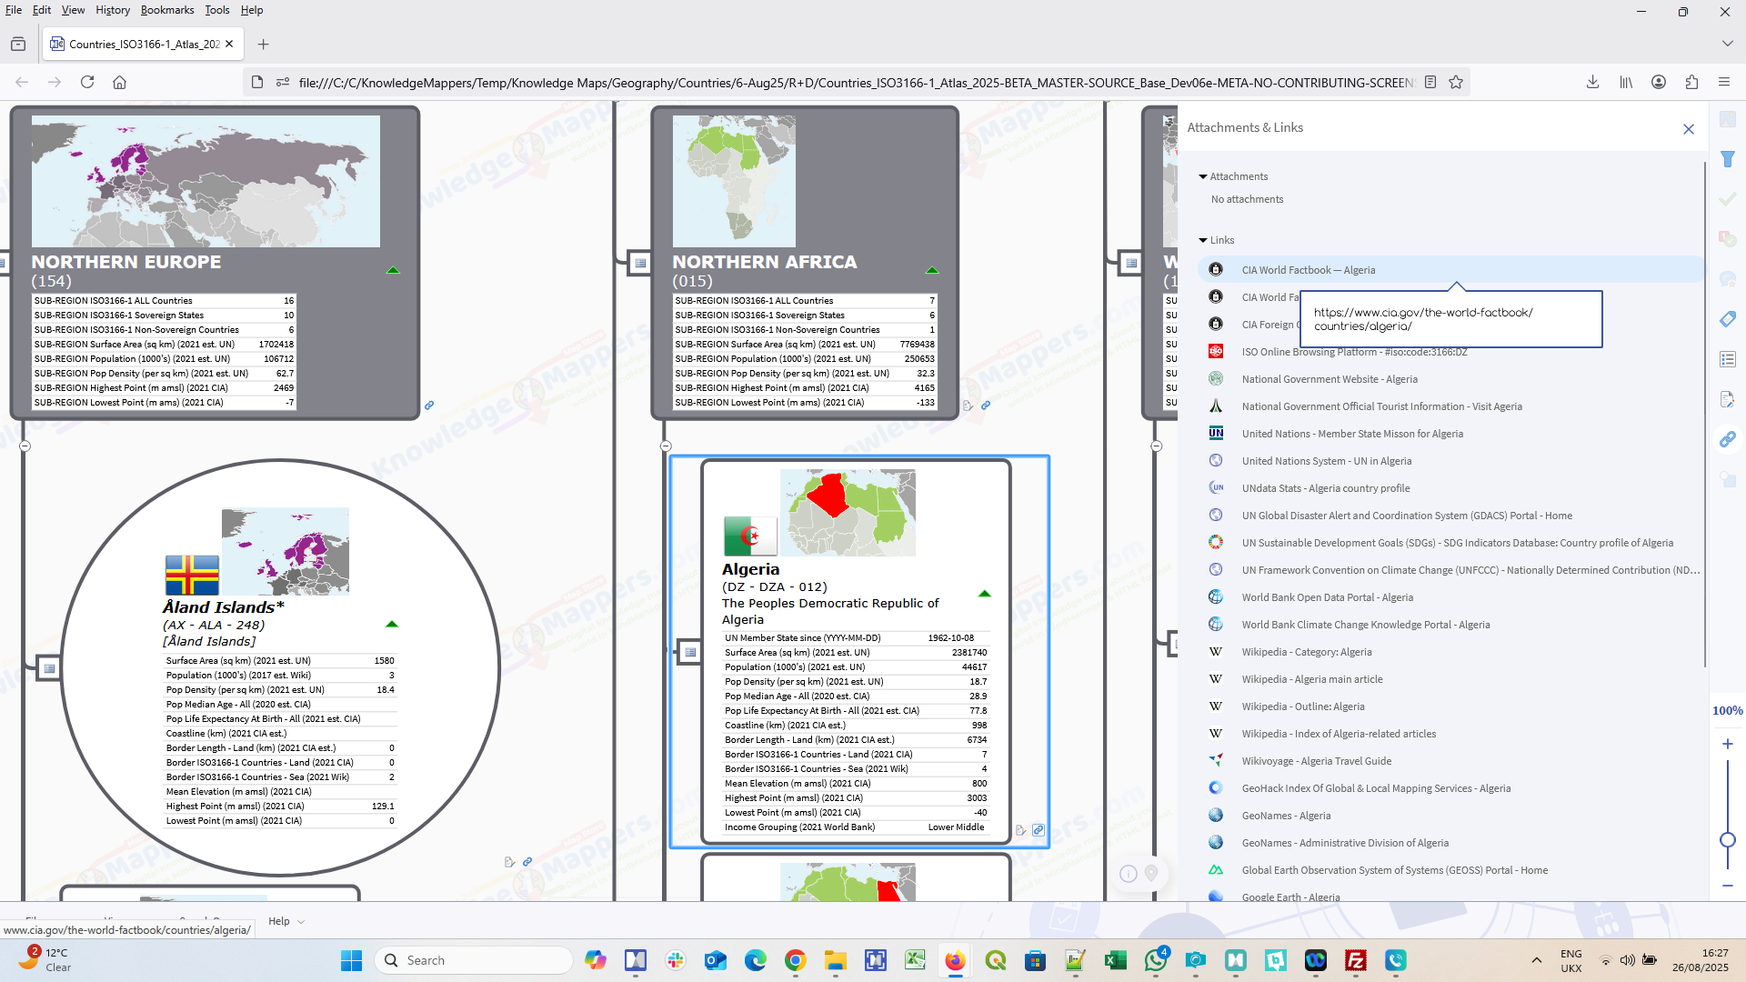Click Åland Islands topic notes icon

coord(509,862)
